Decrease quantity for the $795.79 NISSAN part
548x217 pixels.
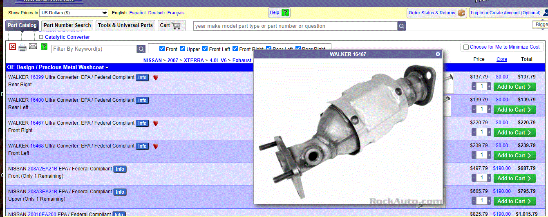[x=474, y=201]
